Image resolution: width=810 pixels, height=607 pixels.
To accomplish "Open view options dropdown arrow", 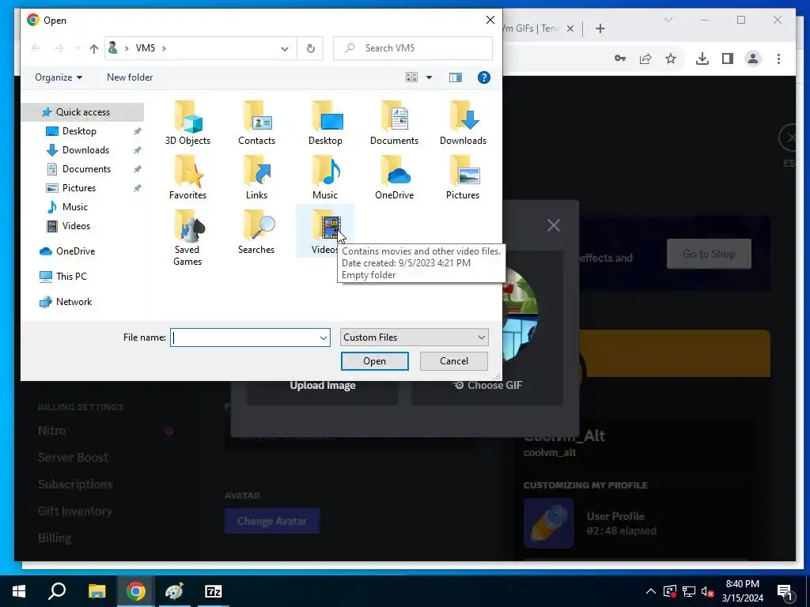I will tap(429, 77).
